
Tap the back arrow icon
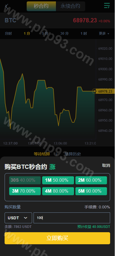(7, 7)
